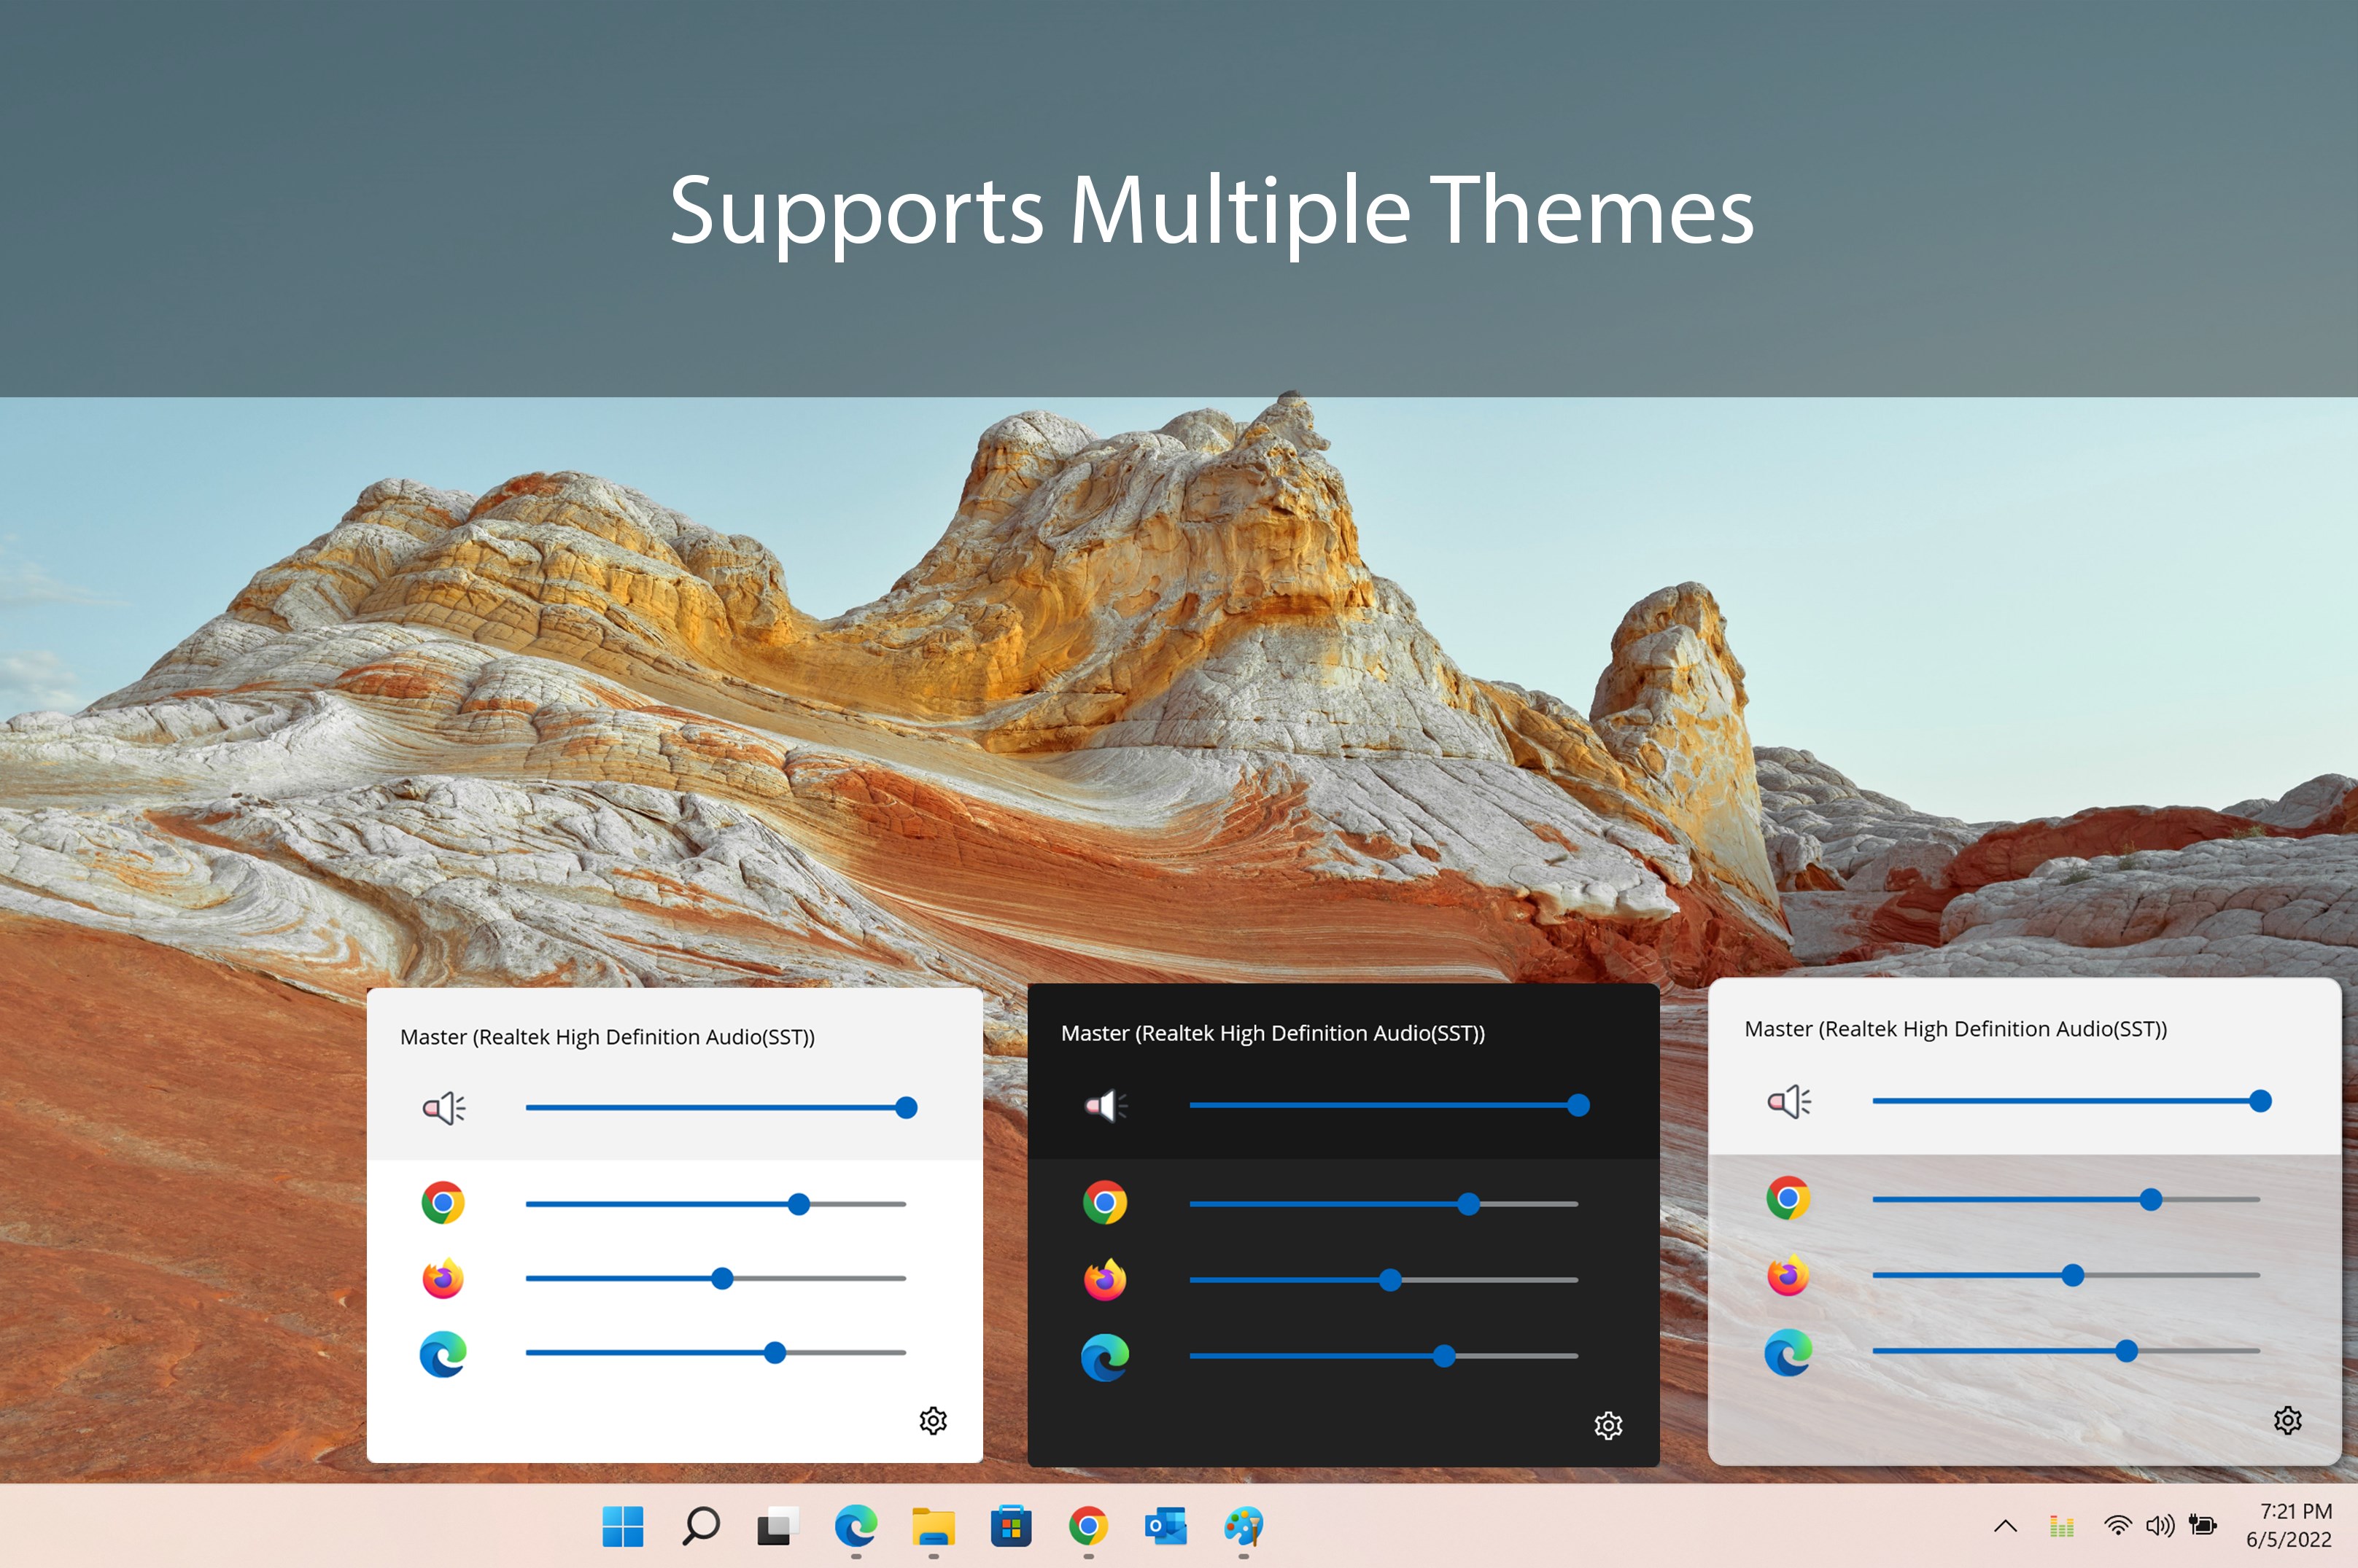Open the Windows Start menu
Viewport: 2358px width, 1568px height.
click(x=622, y=1526)
